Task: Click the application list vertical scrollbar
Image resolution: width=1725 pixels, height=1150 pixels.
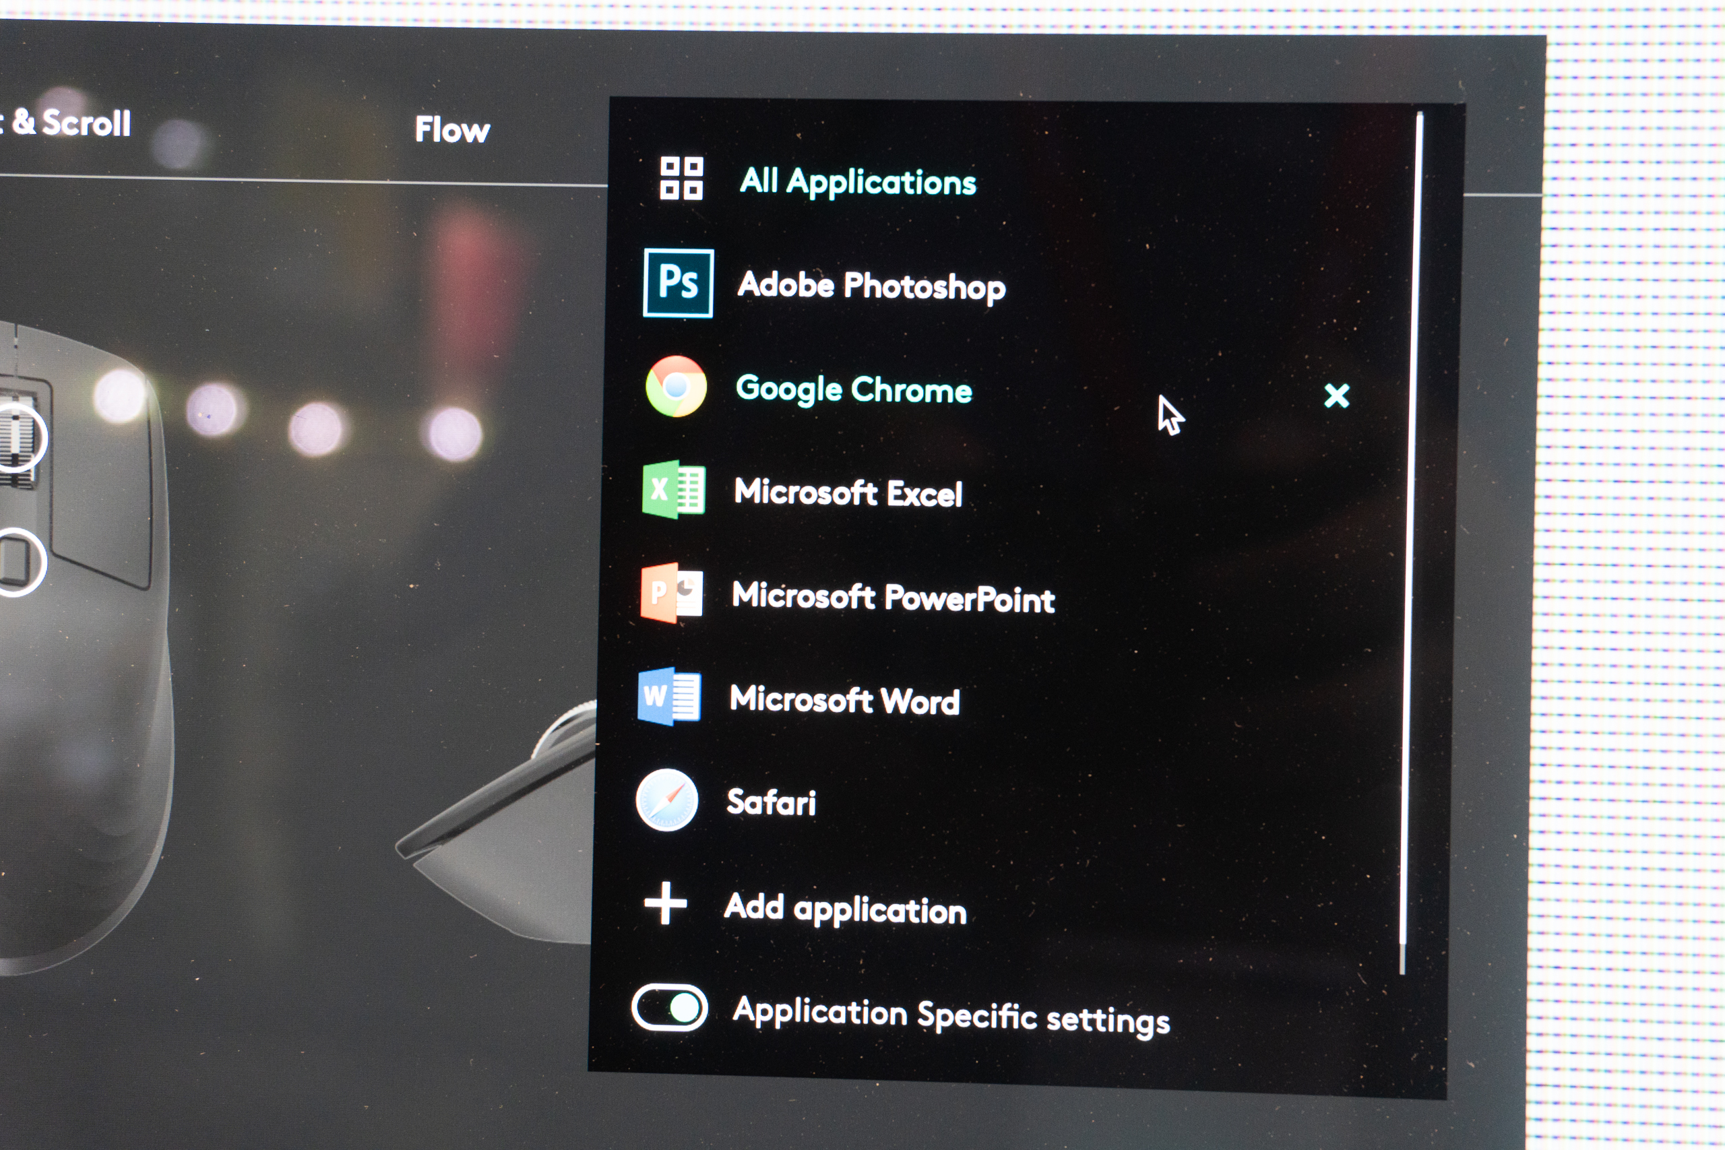Action: [1410, 543]
